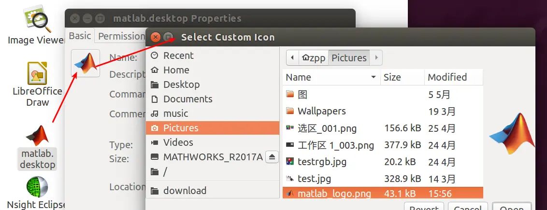Select the file 工作区 1_003.png

pyautogui.click(x=383, y=145)
